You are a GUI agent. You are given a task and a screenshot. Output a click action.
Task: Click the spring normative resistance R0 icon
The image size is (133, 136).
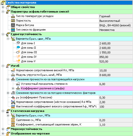tap(13, 70)
